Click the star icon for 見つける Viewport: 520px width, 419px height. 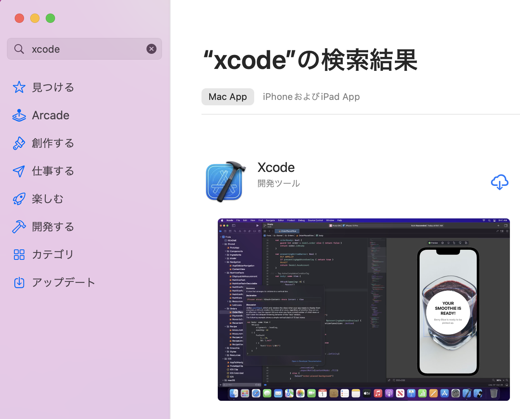[x=19, y=87]
